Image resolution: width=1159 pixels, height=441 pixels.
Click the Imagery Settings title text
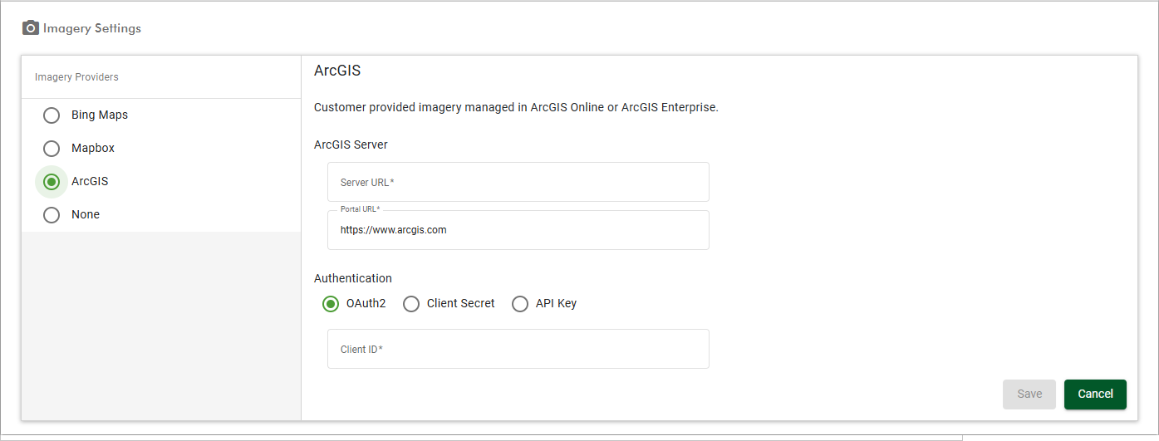pos(92,28)
